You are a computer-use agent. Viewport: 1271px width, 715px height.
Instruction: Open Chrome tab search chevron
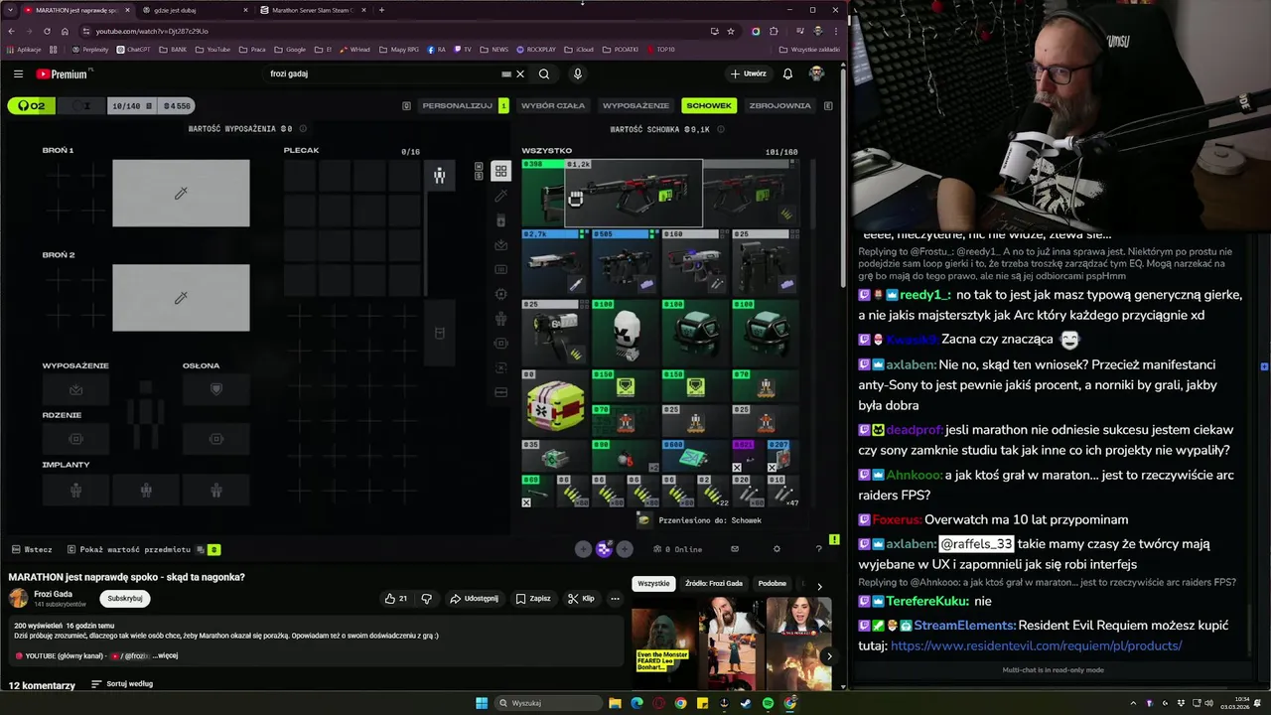coord(11,10)
